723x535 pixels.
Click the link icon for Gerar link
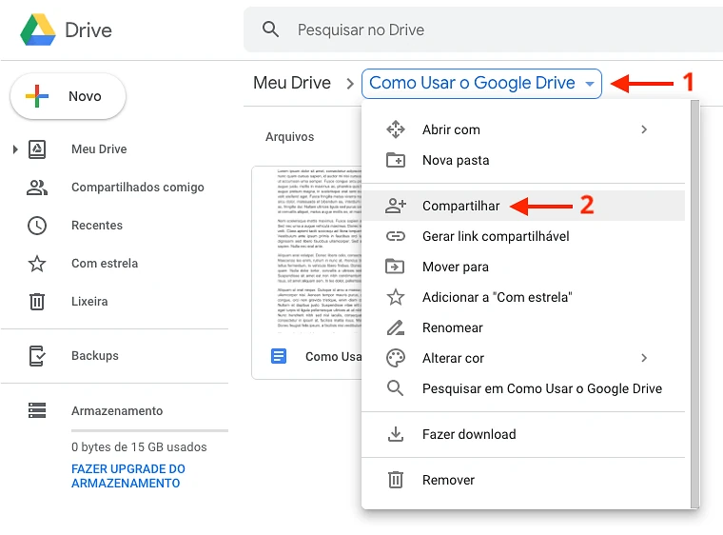pos(396,236)
